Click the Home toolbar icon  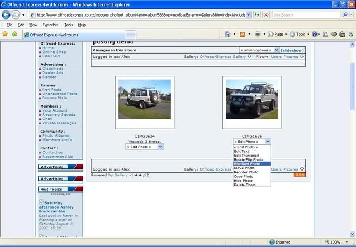click(x=228, y=35)
